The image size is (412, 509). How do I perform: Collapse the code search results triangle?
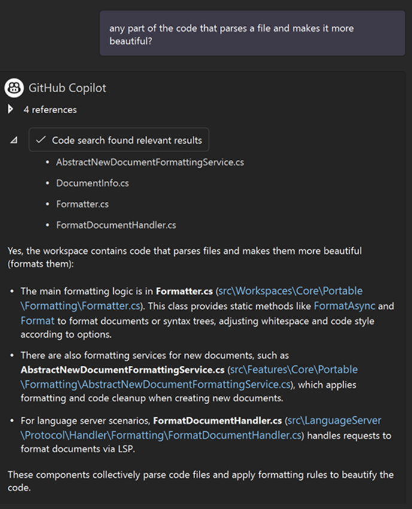point(14,140)
